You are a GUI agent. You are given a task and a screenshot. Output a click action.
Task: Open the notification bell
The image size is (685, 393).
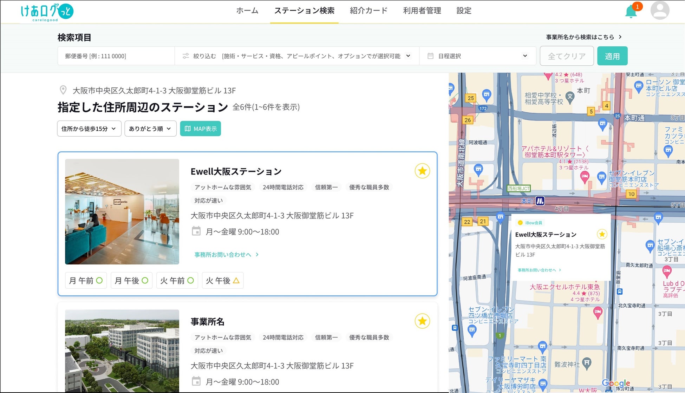coord(631,12)
